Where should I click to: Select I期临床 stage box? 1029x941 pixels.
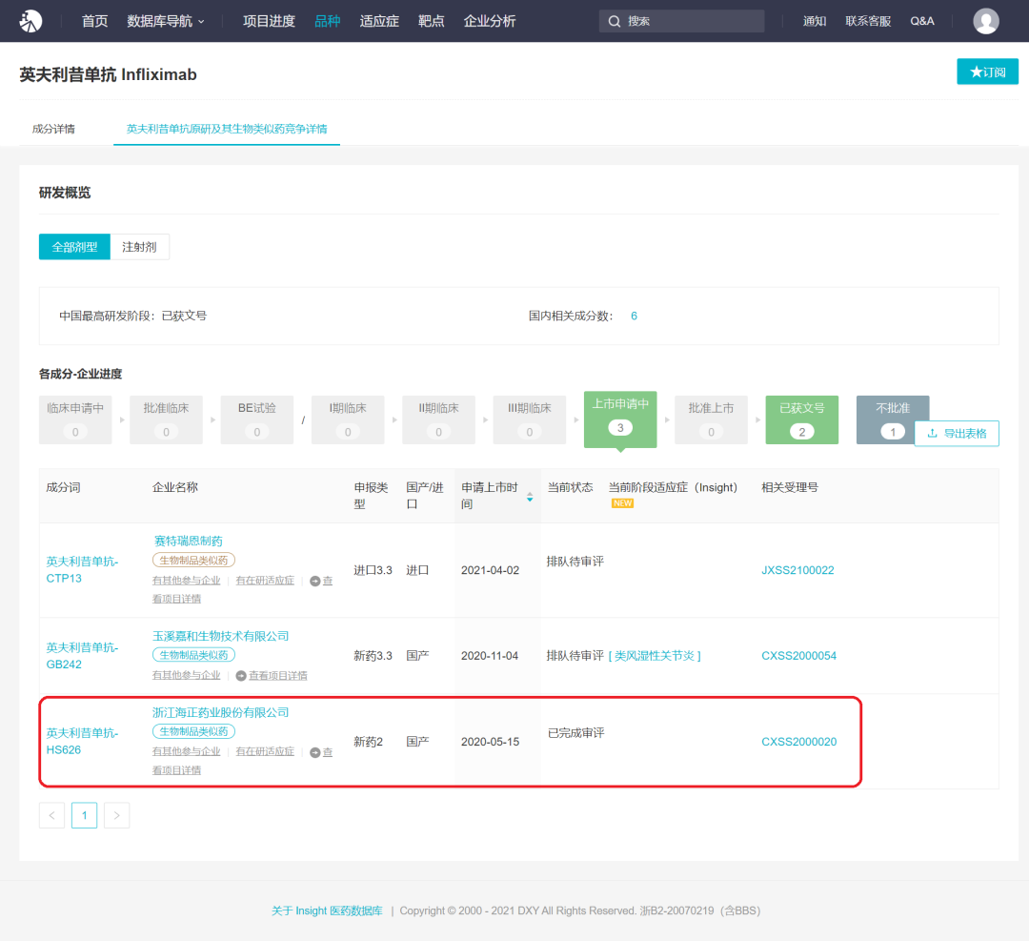click(x=348, y=419)
